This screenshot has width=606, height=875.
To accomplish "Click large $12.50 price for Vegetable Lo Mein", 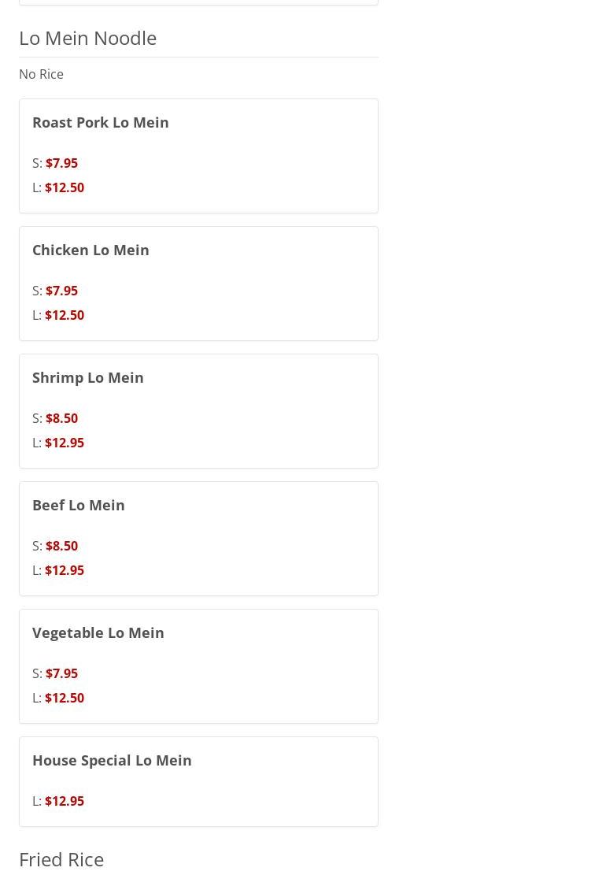I will (x=65, y=698).
